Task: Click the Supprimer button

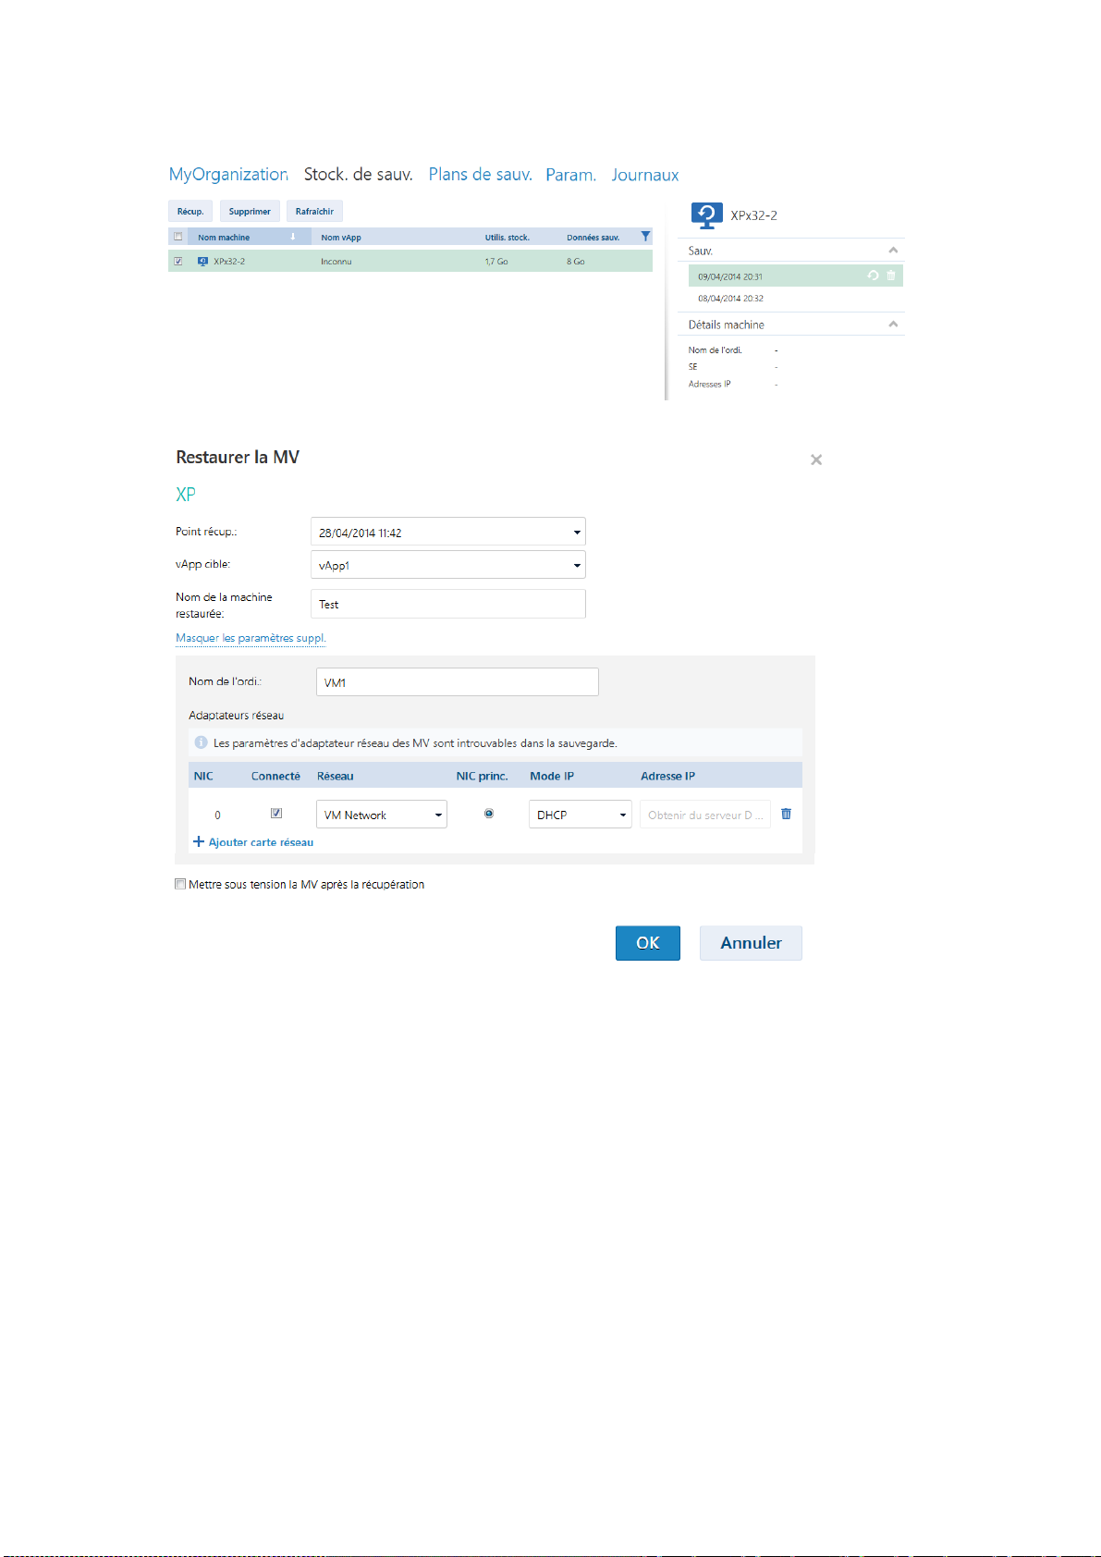Action: [x=250, y=212]
